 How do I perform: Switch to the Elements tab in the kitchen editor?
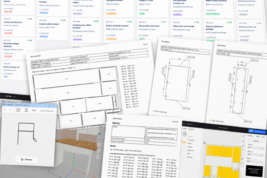(191, 129)
